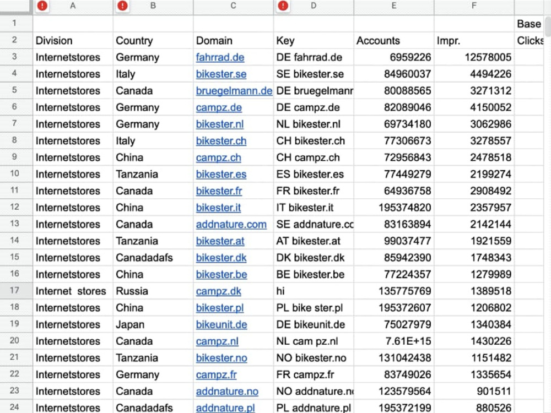This screenshot has width=551, height=413.
Task: Select the Impr. header cell
Action: [x=474, y=40]
